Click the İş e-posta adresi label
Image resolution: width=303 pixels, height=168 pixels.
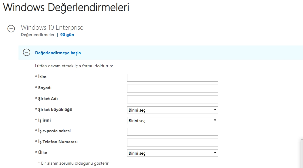coord(54,131)
